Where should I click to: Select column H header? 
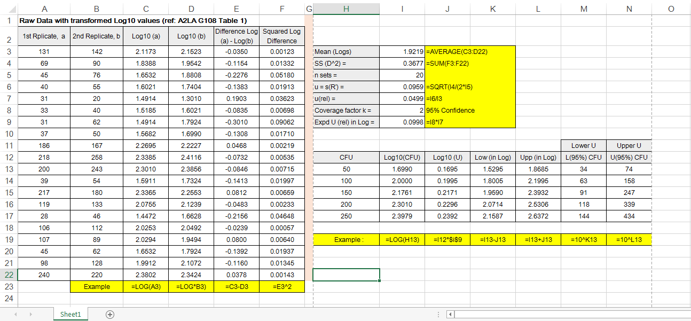coord(346,9)
